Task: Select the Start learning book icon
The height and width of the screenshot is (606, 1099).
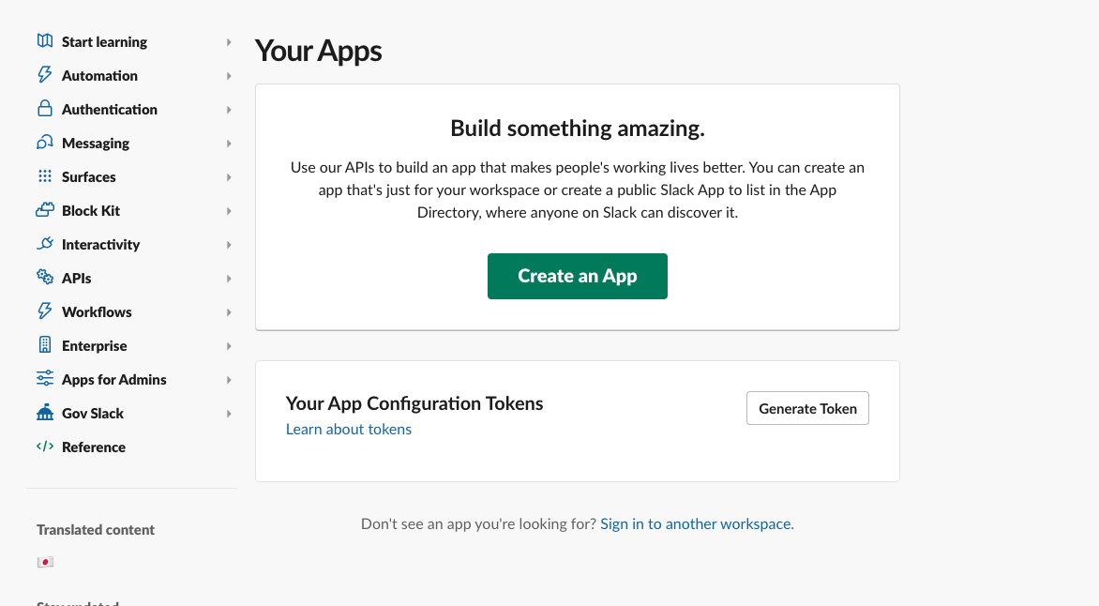Action: point(45,41)
